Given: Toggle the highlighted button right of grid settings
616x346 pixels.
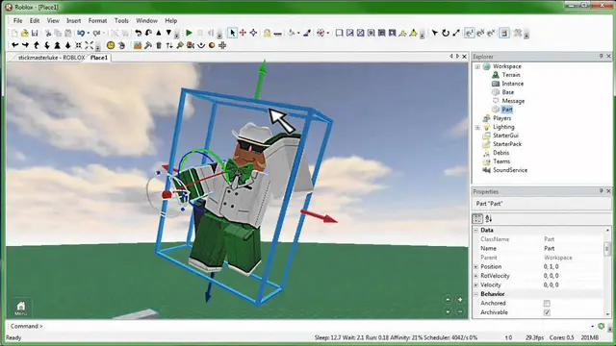Looking at the screenshot, I should click(x=504, y=33).
